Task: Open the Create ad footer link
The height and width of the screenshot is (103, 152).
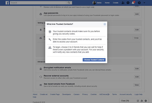Action: [44, 94]
